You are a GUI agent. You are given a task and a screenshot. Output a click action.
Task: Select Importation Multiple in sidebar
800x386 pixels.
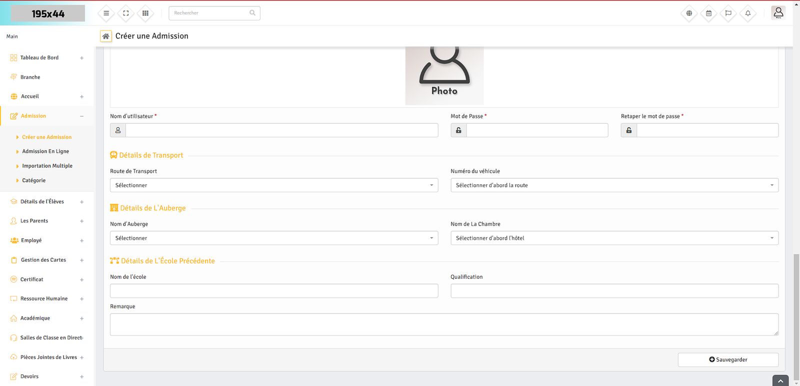[x=47, y=166]
